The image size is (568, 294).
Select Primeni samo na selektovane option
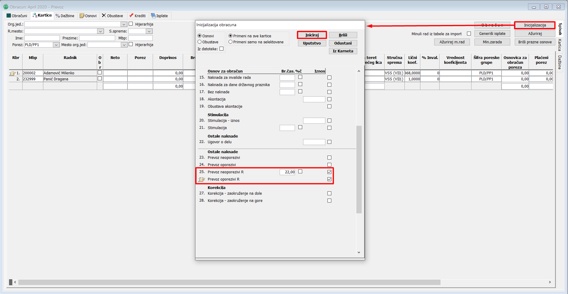point(231,42)
